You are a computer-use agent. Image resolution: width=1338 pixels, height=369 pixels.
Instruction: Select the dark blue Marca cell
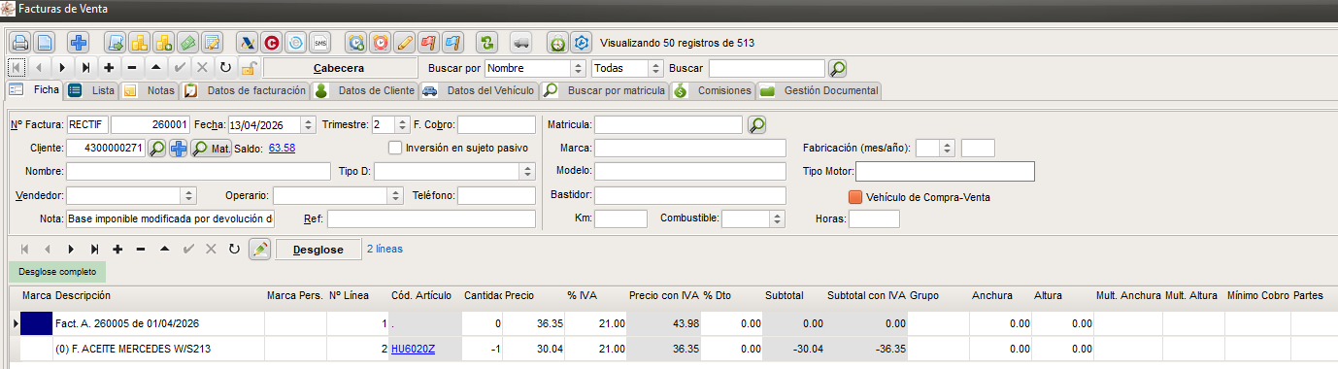(35, 323)
